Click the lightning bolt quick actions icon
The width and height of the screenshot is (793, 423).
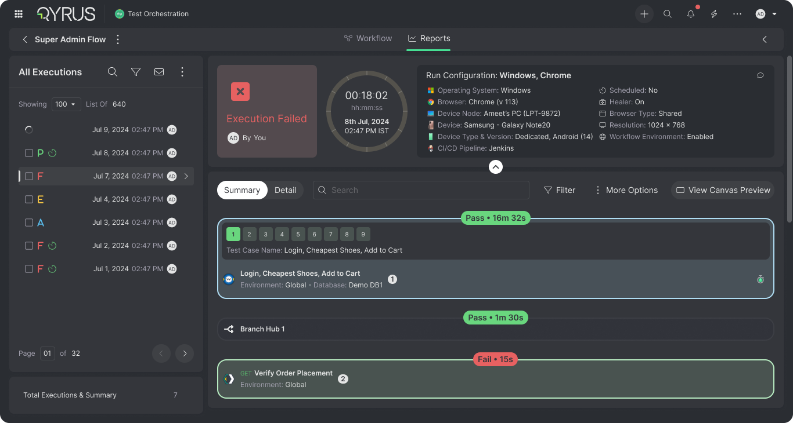pos(714,14)
